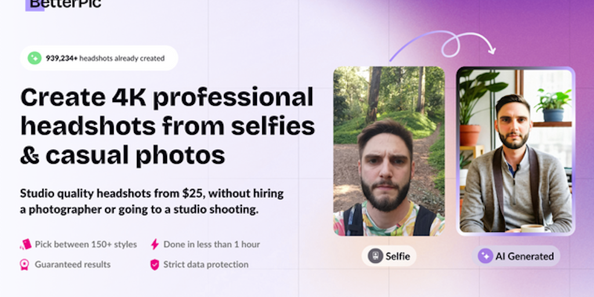
Task: Click the purple AI Generated sparkle icon
Action: click(486, 256)
